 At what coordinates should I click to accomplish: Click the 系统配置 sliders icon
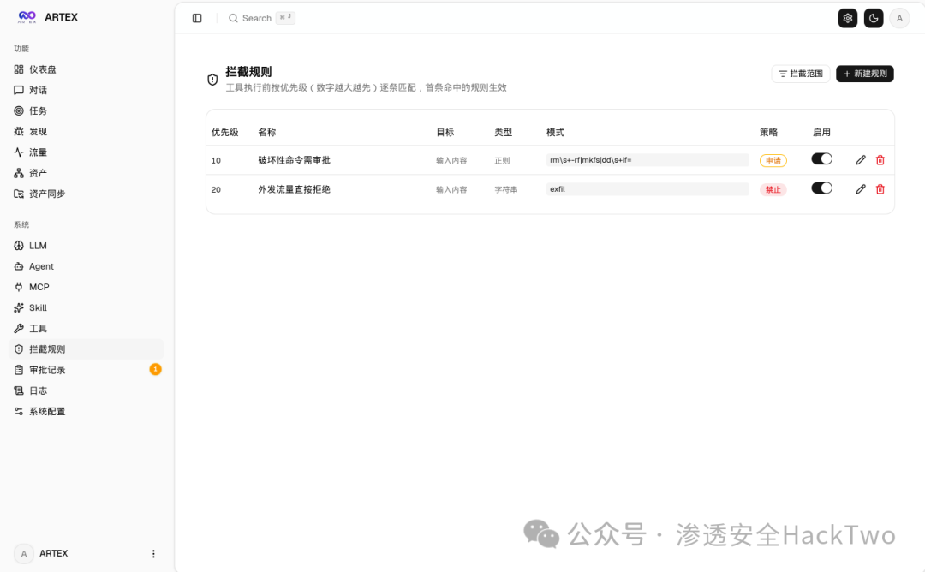[x=19, y=411]
